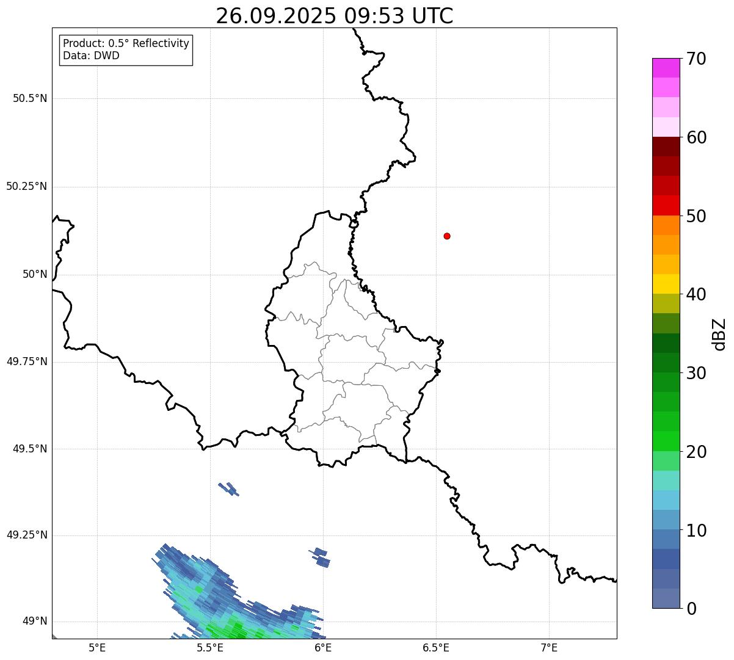Click the 5.5°E longitude label
This screenshot has height=660, width=734.
click(x=210, y=647)
